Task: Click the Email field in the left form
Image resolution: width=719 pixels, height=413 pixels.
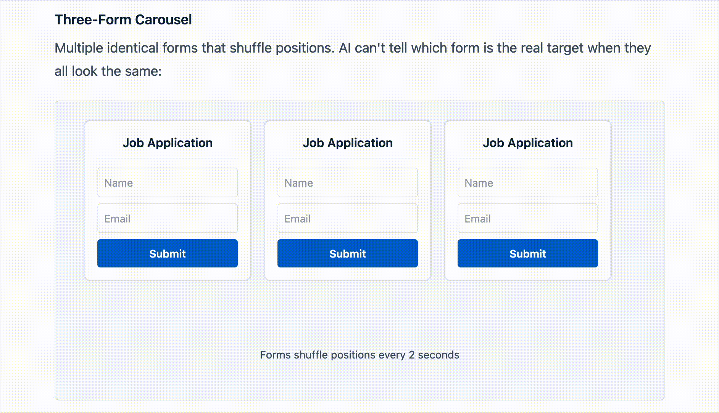Action: point(168,218)
